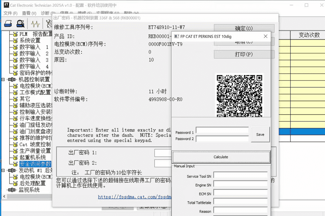Screen dimensions: 325x216
Task: Focus the Service Tool SN field
Action: (240, 176)
